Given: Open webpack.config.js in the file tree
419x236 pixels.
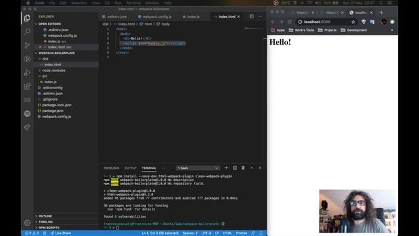Looking at the screenshot, I should (56, 117).
